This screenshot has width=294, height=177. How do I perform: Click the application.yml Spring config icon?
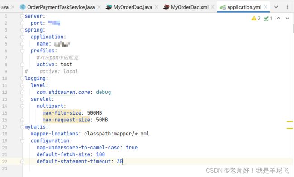coord(223,7)
